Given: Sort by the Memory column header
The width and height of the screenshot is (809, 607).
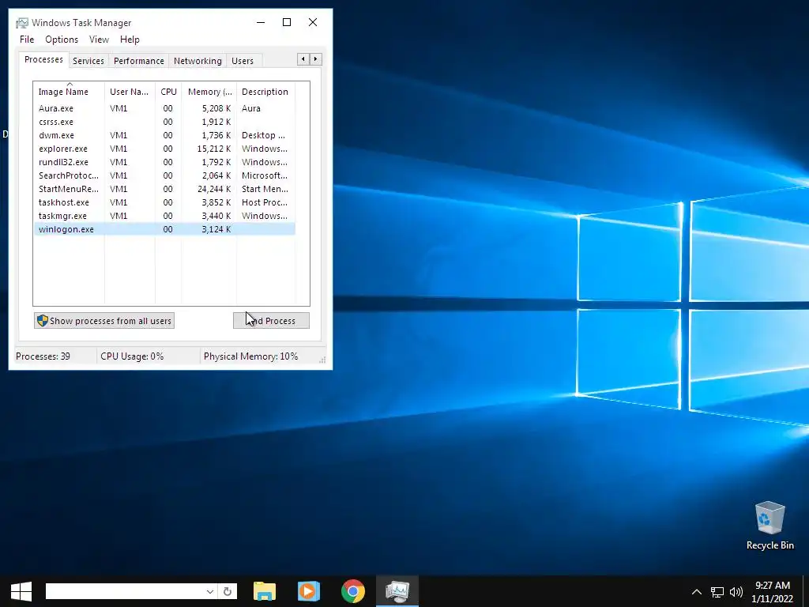Looking at the screenshot, I should [209, 92].
